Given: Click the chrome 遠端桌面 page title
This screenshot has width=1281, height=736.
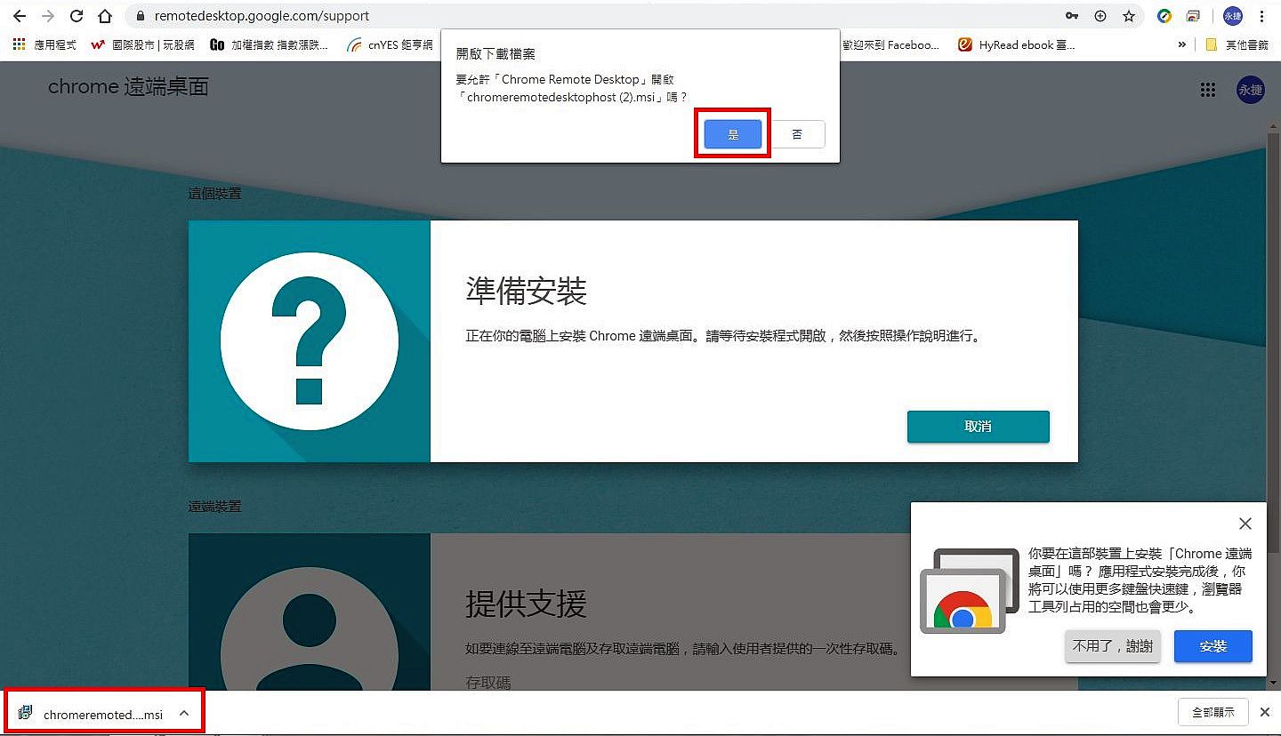Looking at the screenshot, I should [x=128, y=86].
